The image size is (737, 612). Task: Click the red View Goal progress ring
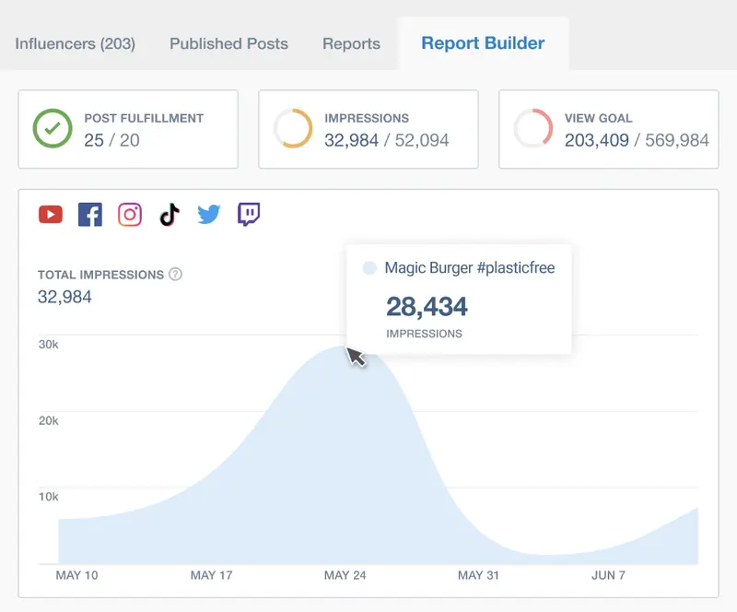click(532, 127)
